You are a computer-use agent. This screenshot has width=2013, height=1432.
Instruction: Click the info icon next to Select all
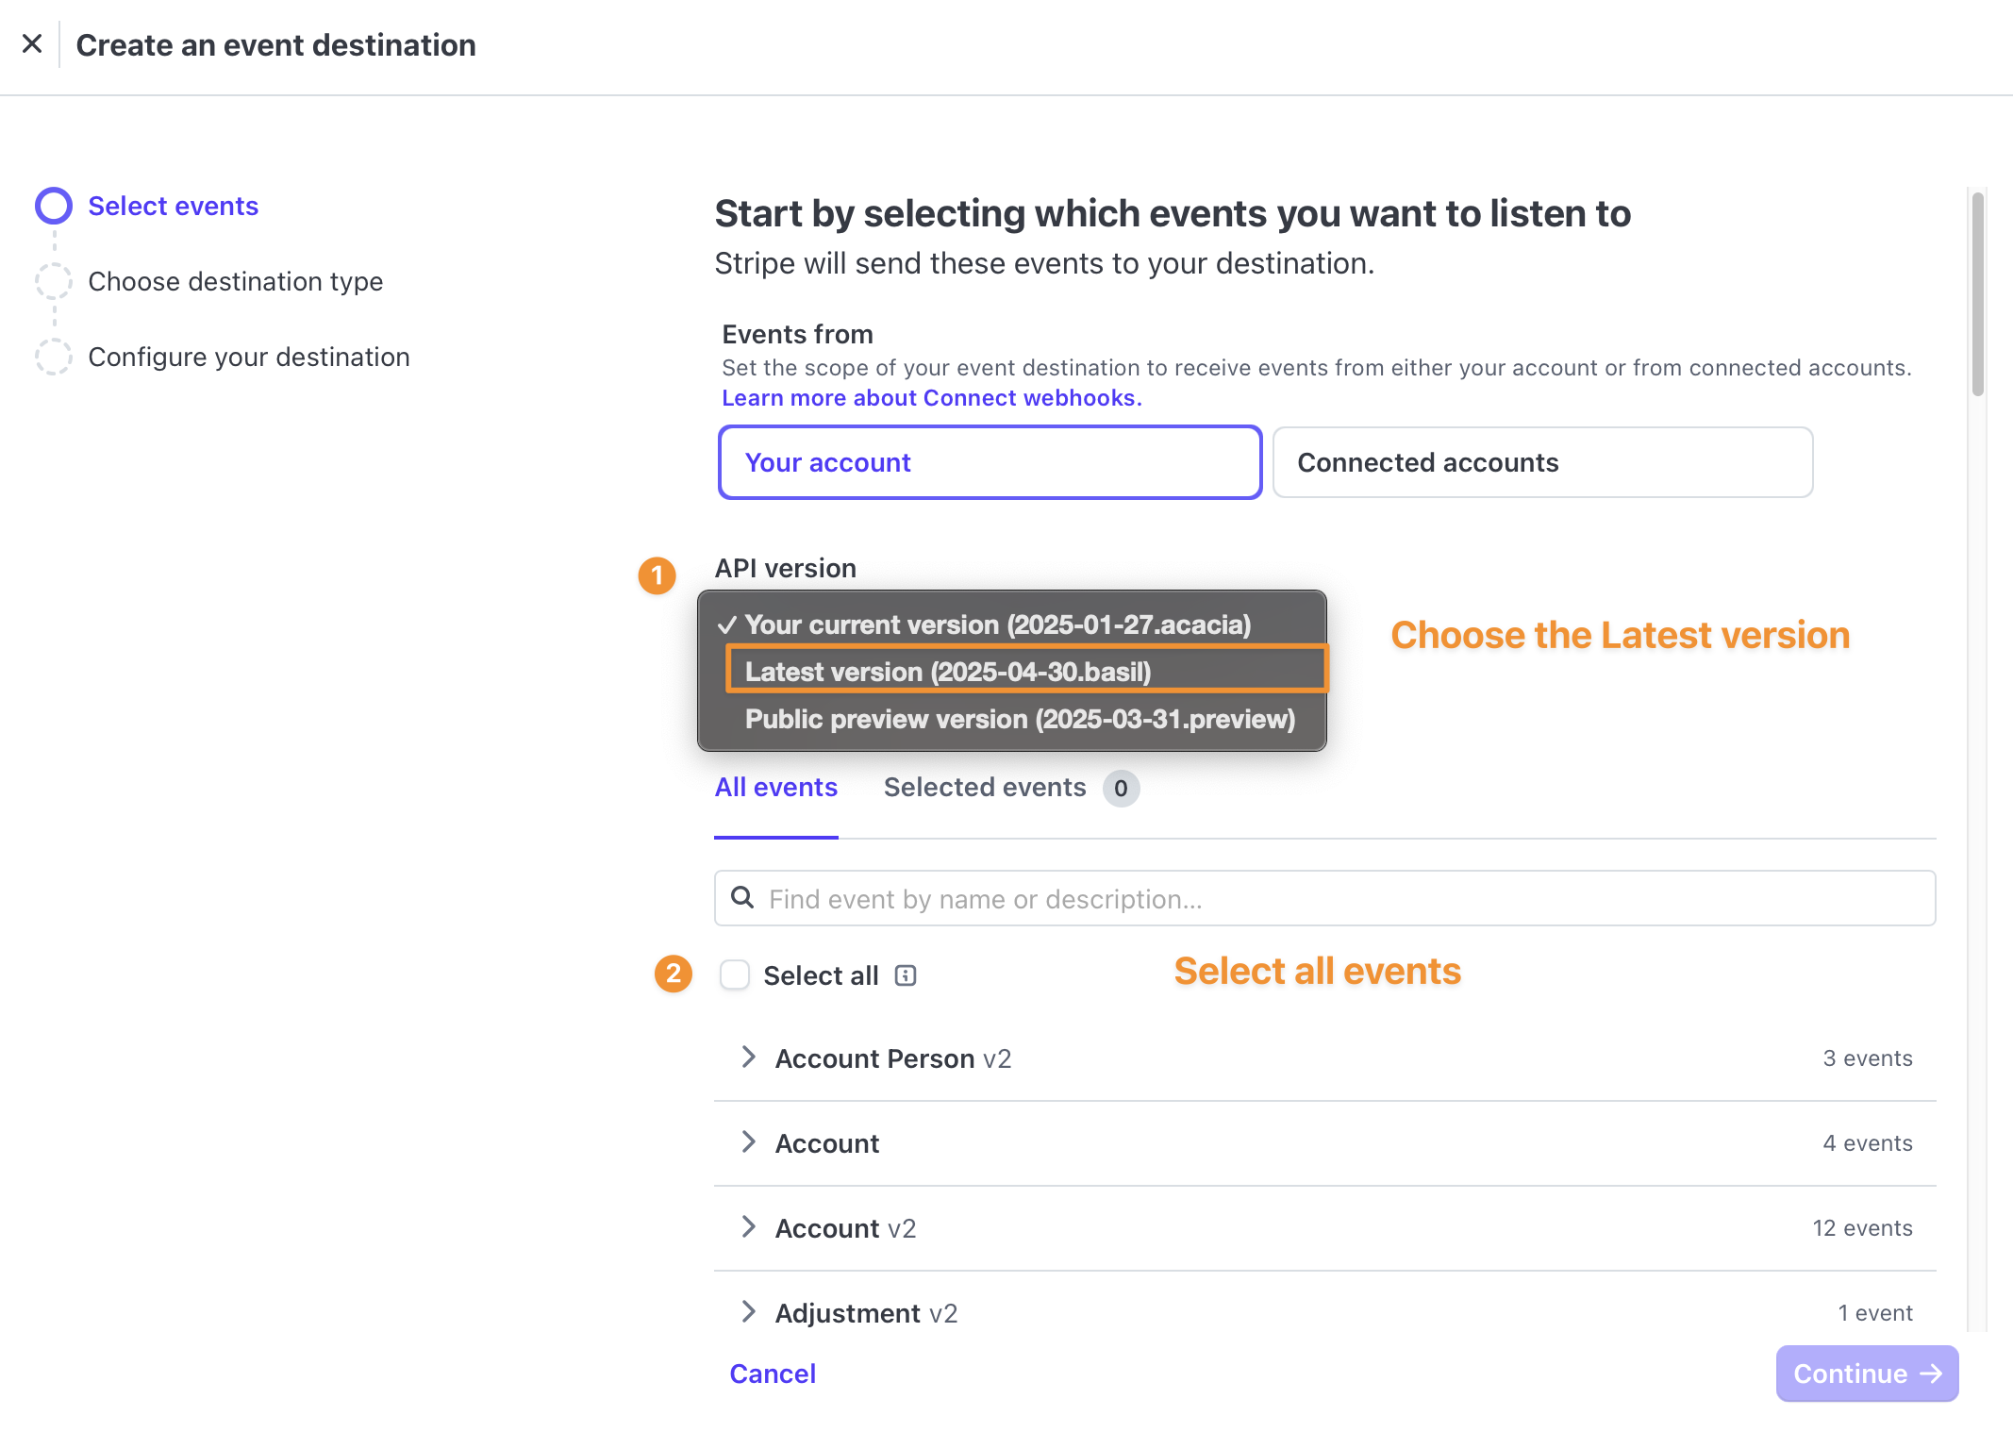[906, 975]
